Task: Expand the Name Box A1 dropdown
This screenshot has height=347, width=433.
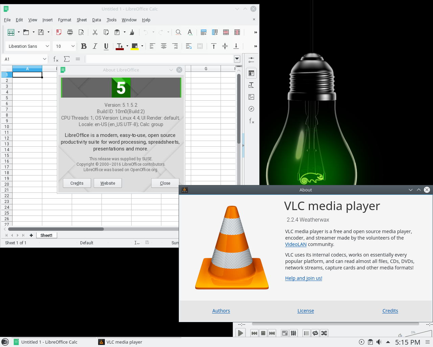Action: [x=44, y=59]
